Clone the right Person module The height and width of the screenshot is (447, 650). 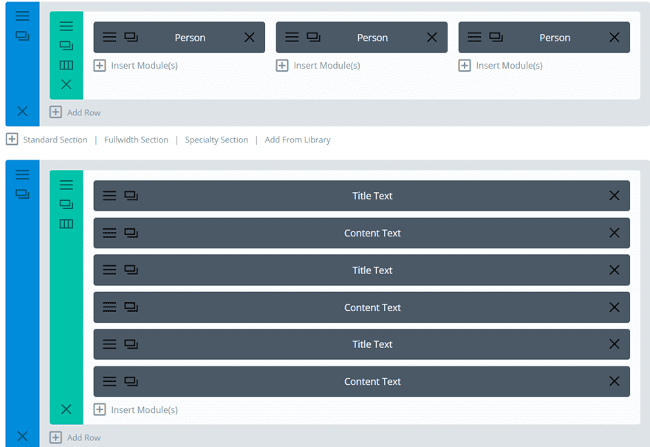pos(496,38)
